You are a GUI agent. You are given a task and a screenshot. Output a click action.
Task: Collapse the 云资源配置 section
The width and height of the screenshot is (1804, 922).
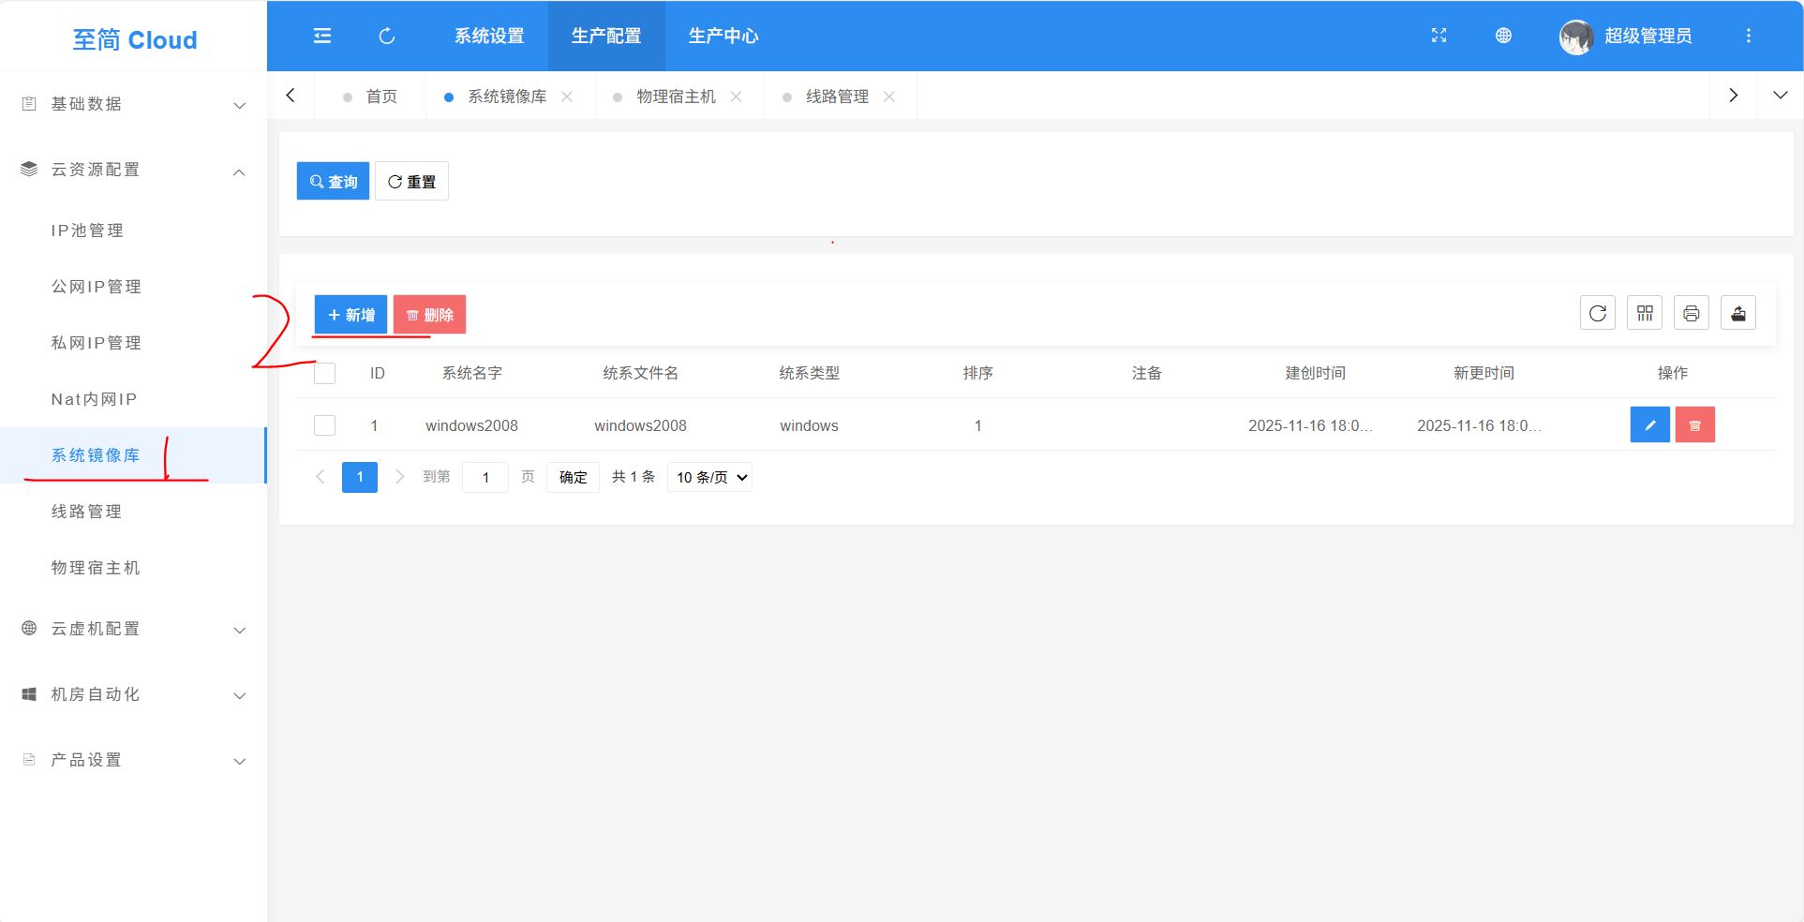coord(239,171)
